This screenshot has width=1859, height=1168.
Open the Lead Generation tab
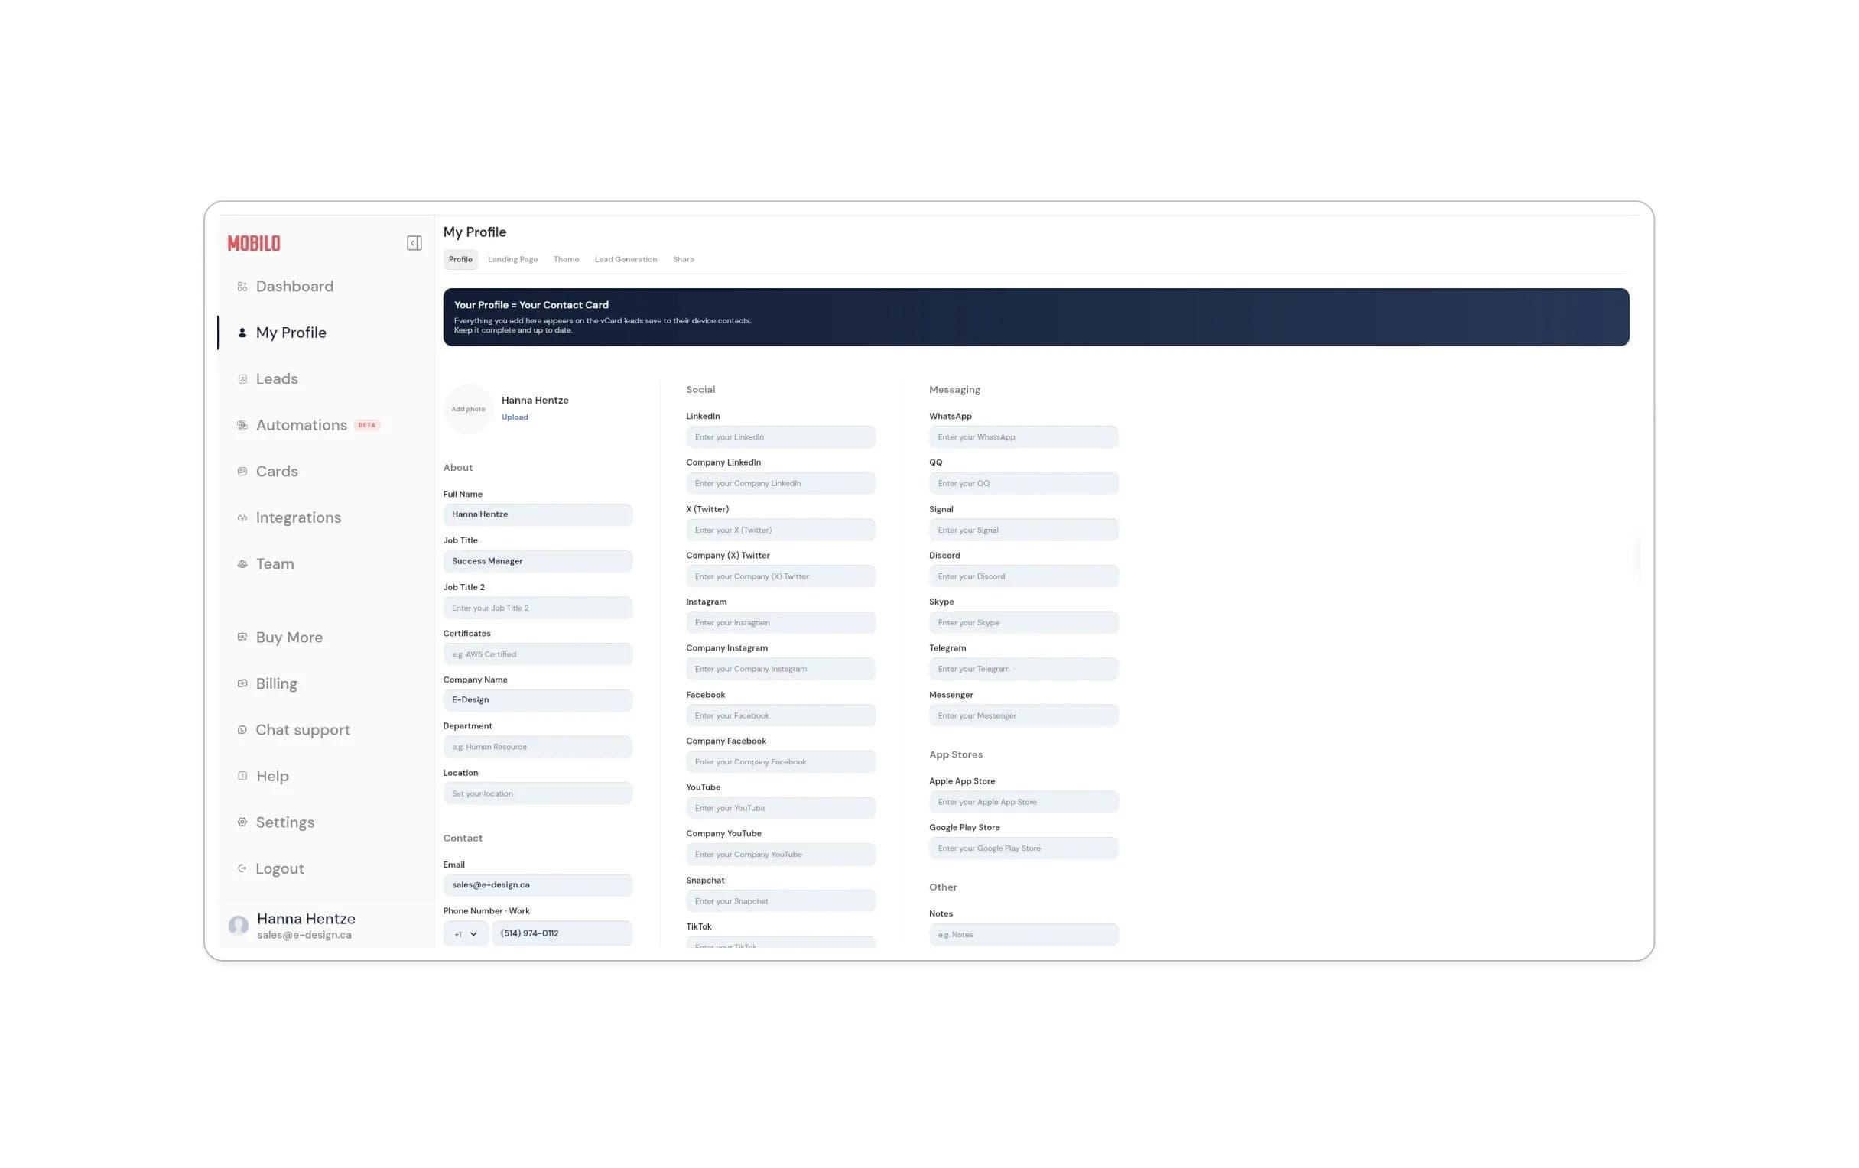coord(626,259)
